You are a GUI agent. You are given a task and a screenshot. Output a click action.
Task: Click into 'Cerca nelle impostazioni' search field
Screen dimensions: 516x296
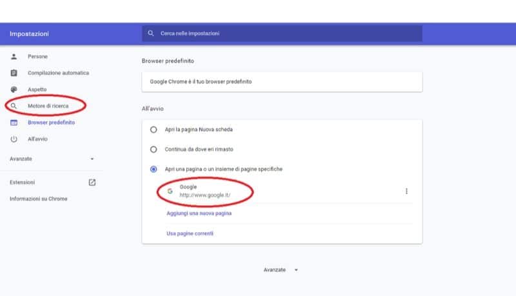[x=282, y=34]
